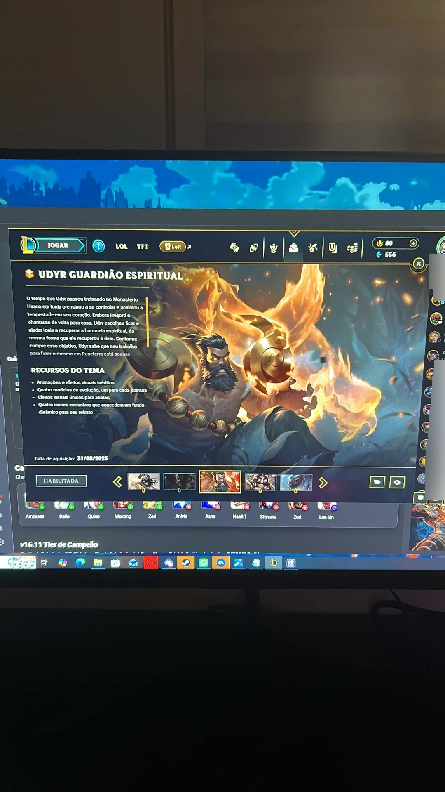Click the skin forms icon beside the eye button
The height and width of the screenshot is (792, 445).
click(377, 482)
